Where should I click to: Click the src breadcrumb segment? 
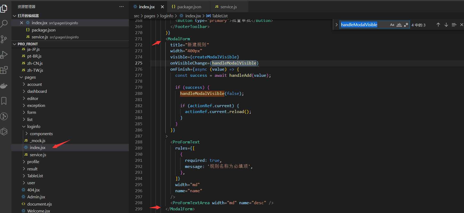137,16
